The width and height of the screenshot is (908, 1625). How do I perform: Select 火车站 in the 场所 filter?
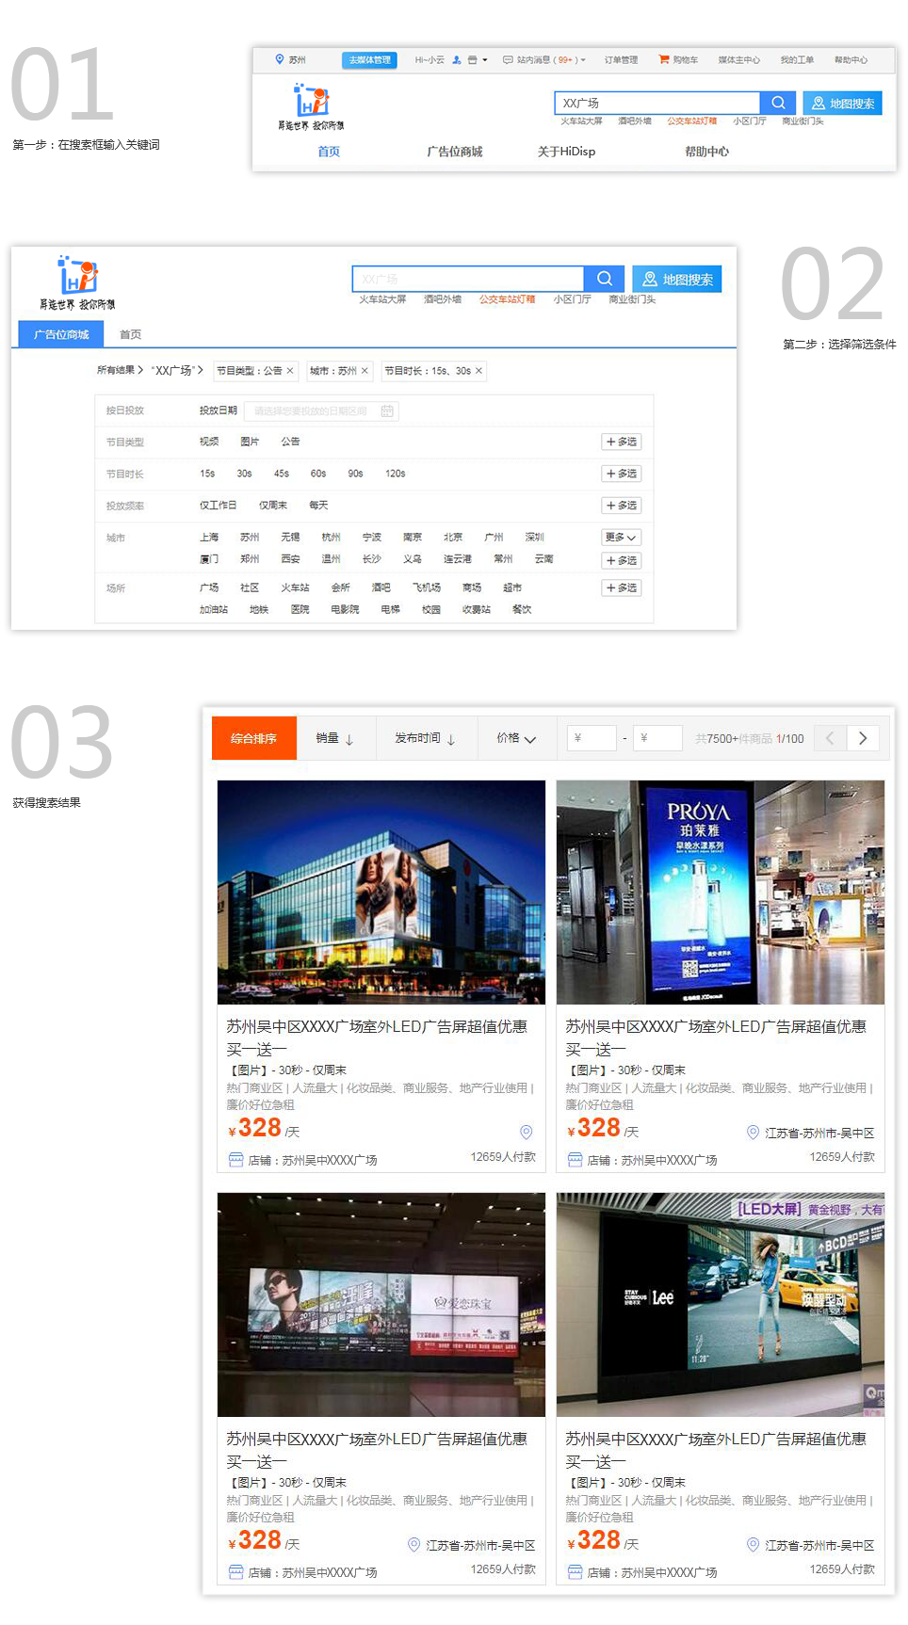[295, 587]
